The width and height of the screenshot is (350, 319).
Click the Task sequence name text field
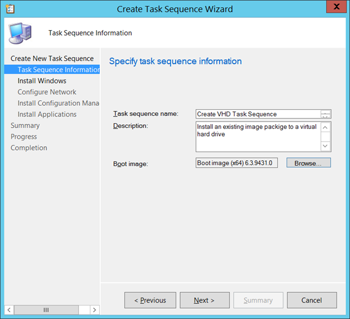pos(258,114)
